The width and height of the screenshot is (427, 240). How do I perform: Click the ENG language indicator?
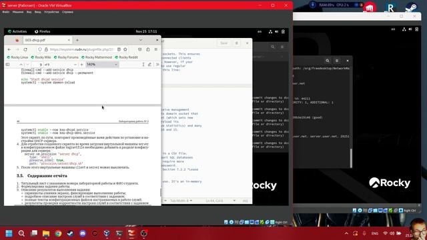pos(375,233)
